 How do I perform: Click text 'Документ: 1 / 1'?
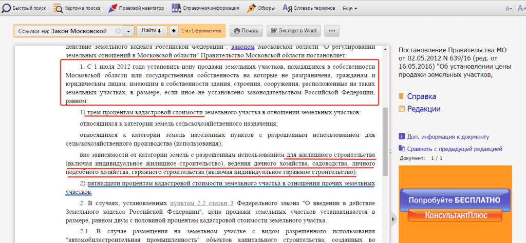coord(421,158)
